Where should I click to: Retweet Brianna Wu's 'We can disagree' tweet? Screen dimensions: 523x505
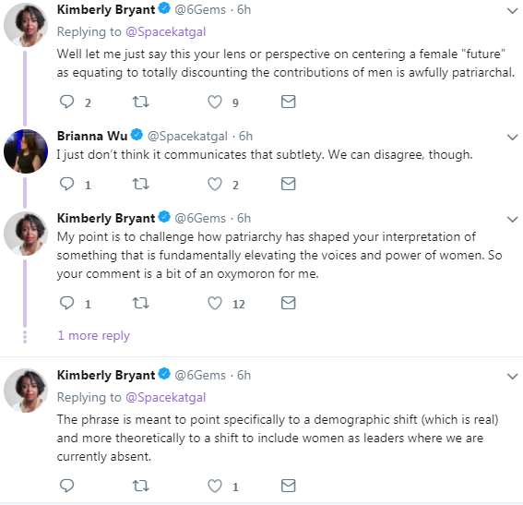coord(141,184)
